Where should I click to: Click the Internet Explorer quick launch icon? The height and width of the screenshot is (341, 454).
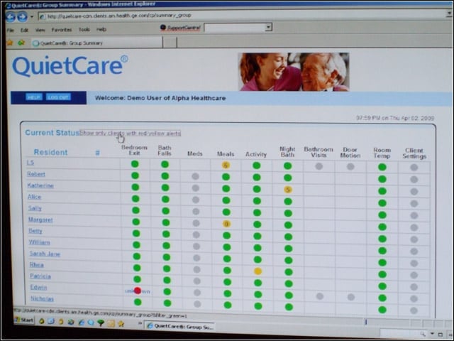click(x=81, y=322)
